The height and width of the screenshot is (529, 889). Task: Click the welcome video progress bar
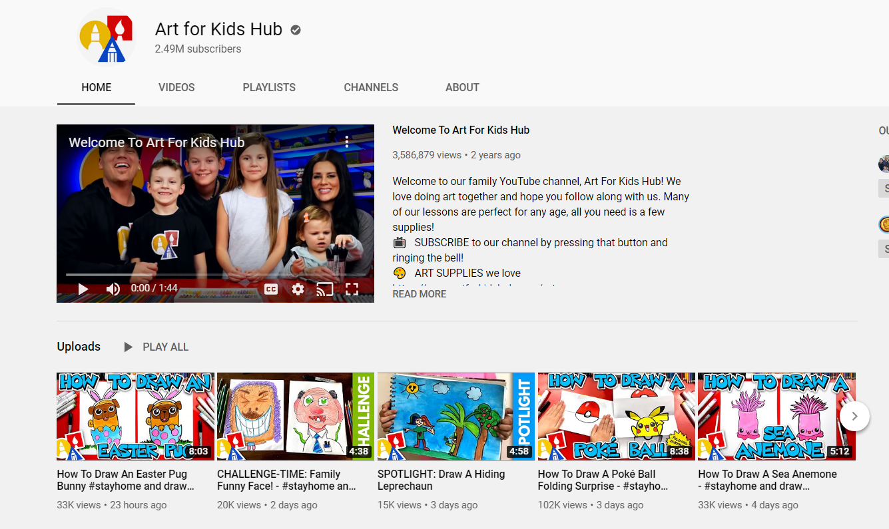(x=216, y=275)
